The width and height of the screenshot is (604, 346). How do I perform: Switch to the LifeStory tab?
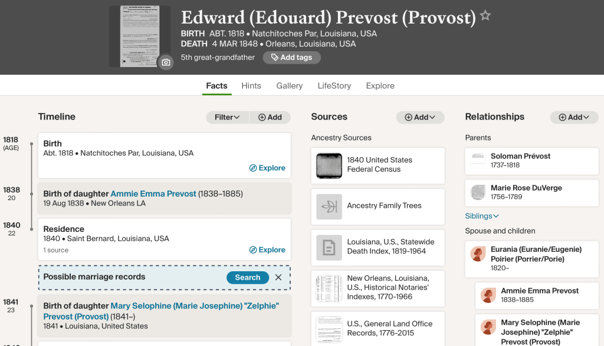[x=334, y=86]
